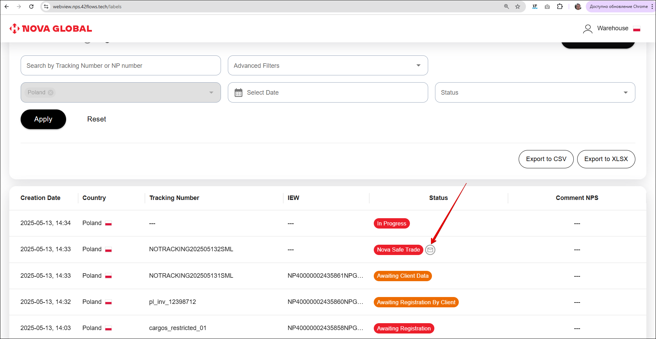Export the table to CSV
Image resolution: width=656 pixels, height=339 pixels.
point(546,159)
